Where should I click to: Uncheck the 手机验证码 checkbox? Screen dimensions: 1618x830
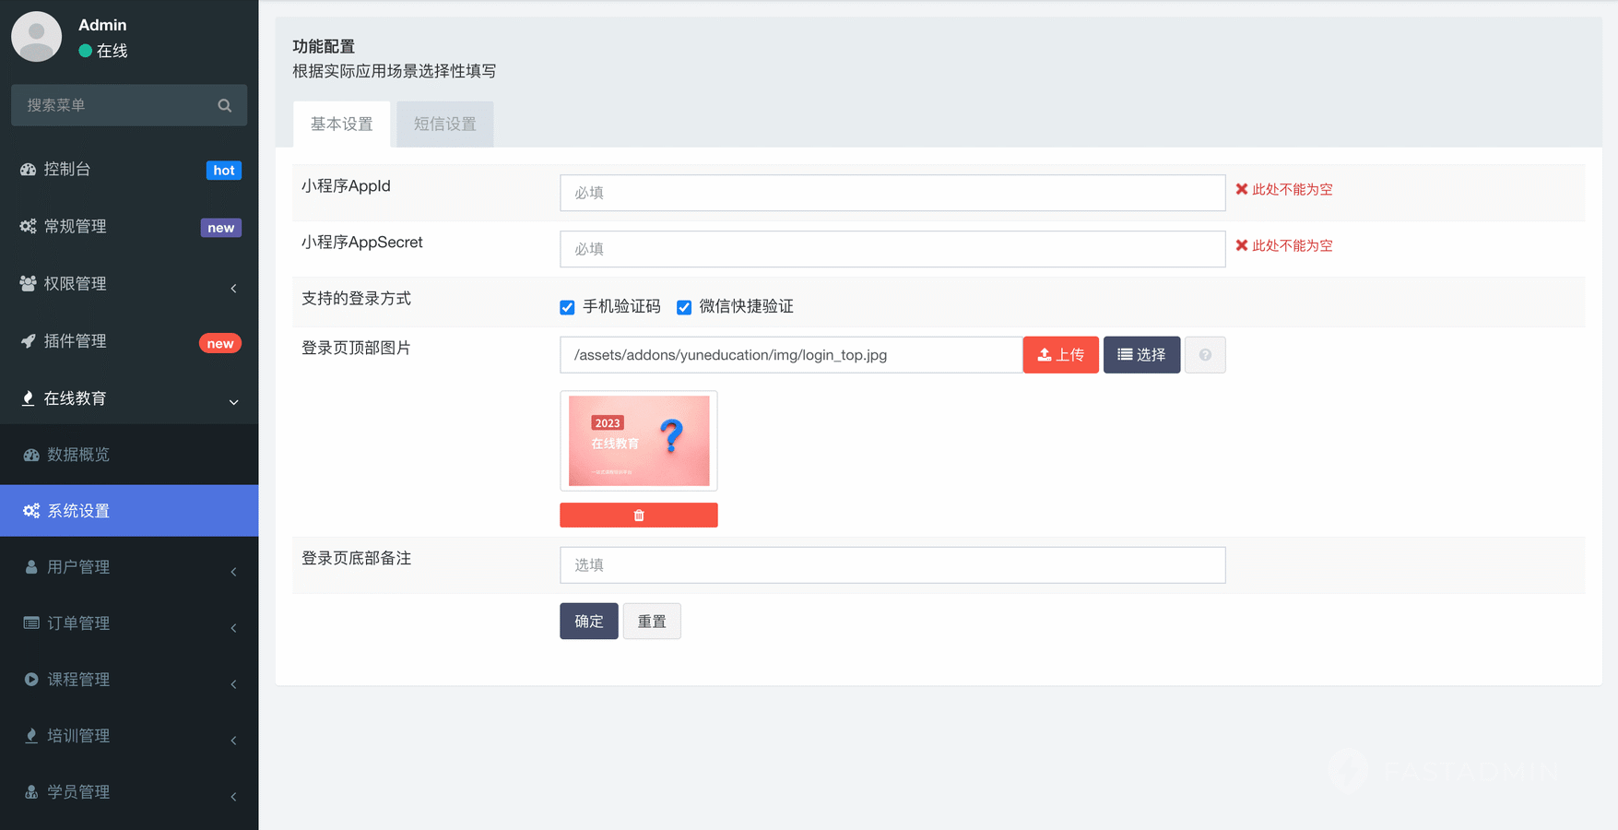(567, 307)
